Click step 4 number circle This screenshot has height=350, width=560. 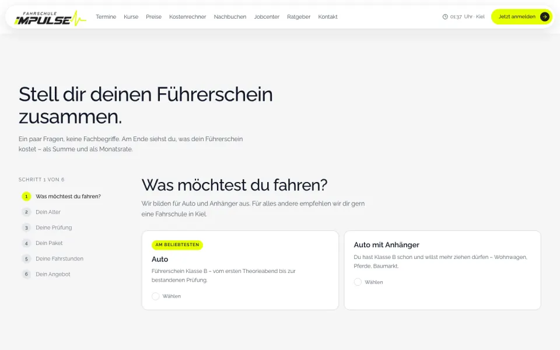coord(26,243)
